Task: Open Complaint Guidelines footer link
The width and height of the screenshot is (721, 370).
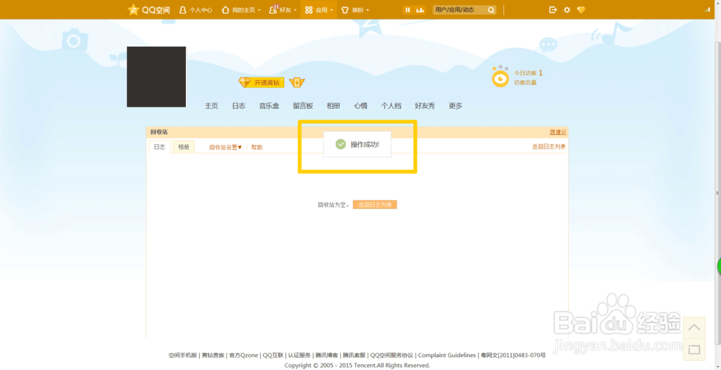Action: pos(446,356)
